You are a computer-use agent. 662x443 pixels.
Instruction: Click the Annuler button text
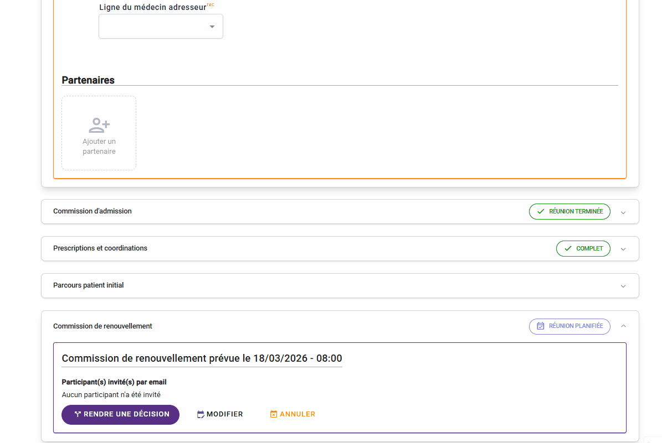click(297, 414)
